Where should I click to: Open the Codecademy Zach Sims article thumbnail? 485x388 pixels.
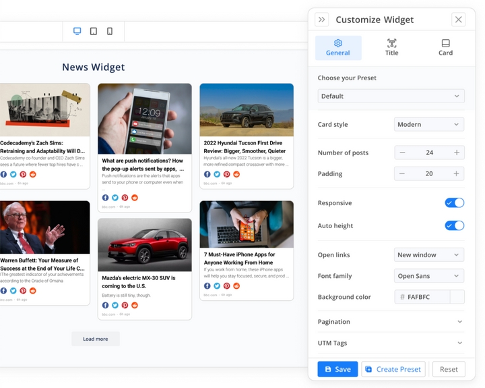(x=45, y=110)
